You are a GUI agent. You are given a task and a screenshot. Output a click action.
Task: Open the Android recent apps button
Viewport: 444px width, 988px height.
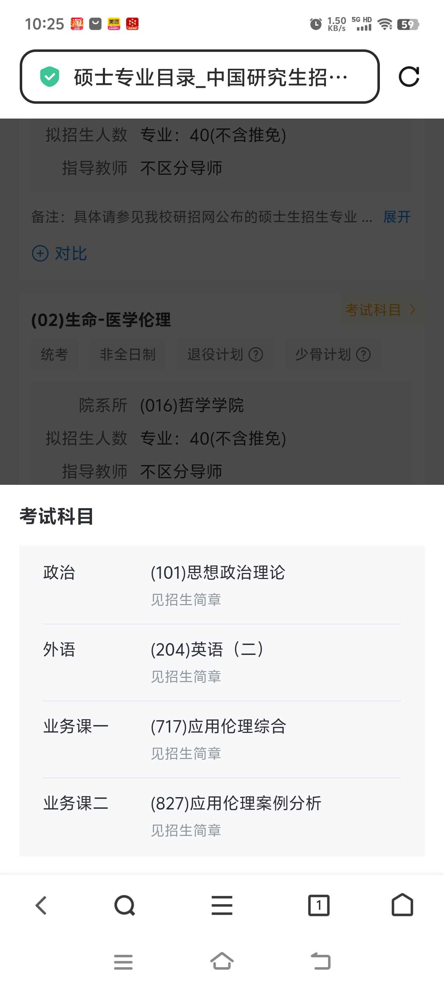pyautogui.click(x=123, y=962)
